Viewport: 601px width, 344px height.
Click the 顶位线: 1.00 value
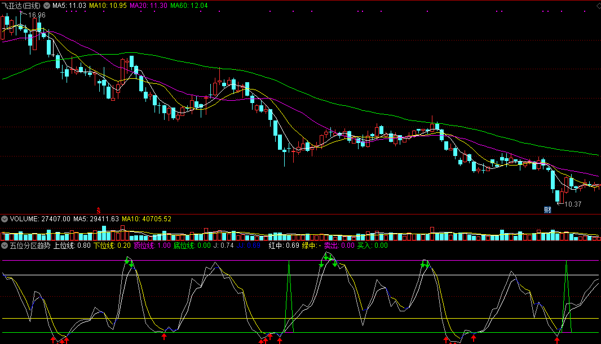152,245
